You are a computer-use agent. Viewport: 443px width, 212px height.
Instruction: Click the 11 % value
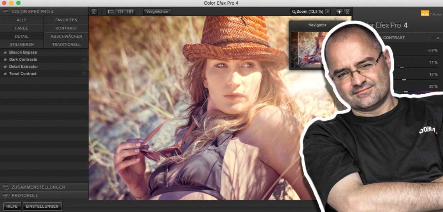tap(433, 63)
